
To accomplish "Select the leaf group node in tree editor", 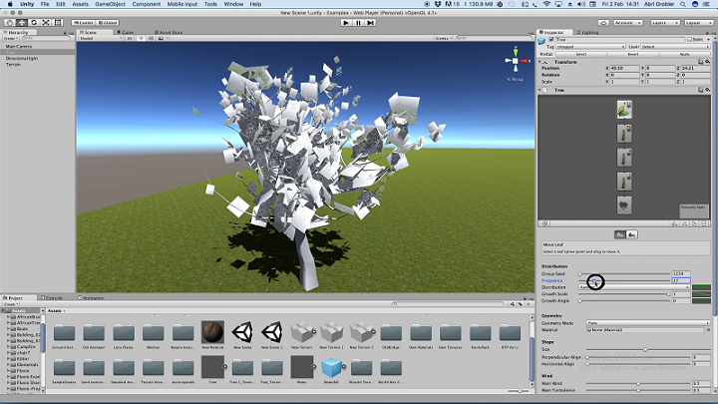I will (x=623, y=110).
